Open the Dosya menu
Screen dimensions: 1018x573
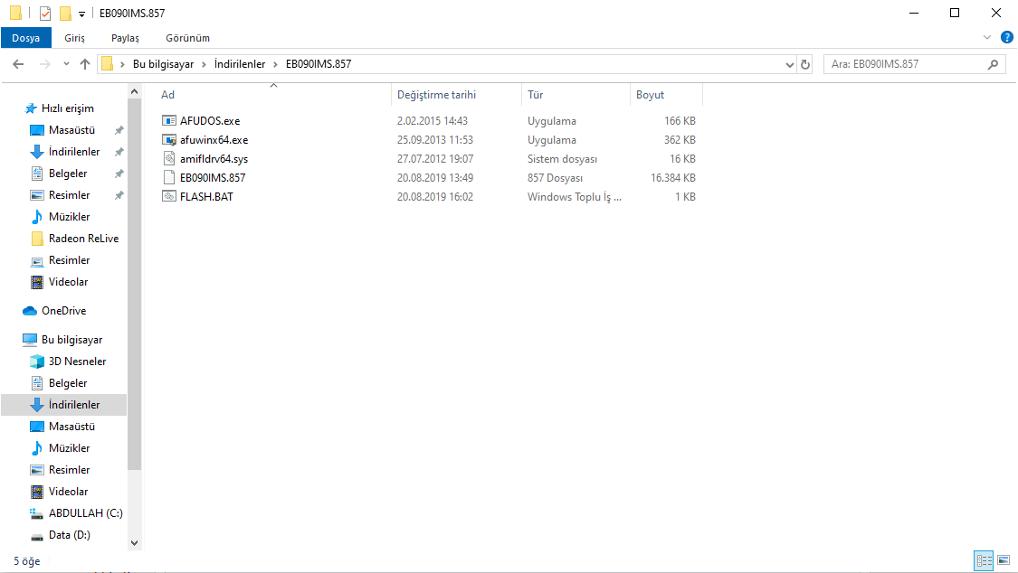click(26, 38)
